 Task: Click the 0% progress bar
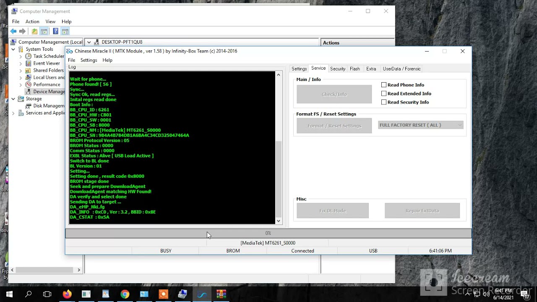268,233
